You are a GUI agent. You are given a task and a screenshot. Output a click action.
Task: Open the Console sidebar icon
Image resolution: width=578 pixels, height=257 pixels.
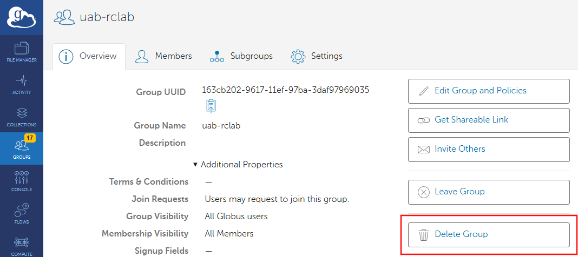[22, 181]
